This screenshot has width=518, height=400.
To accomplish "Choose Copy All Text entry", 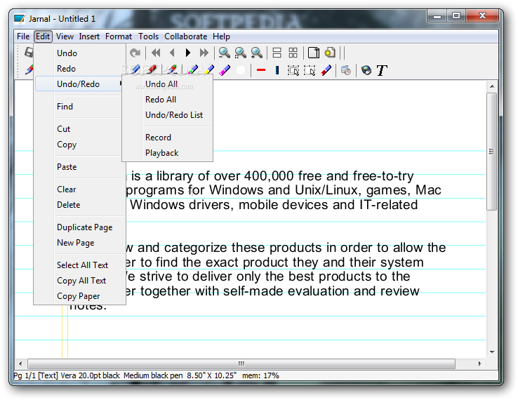I will point(79,281).
